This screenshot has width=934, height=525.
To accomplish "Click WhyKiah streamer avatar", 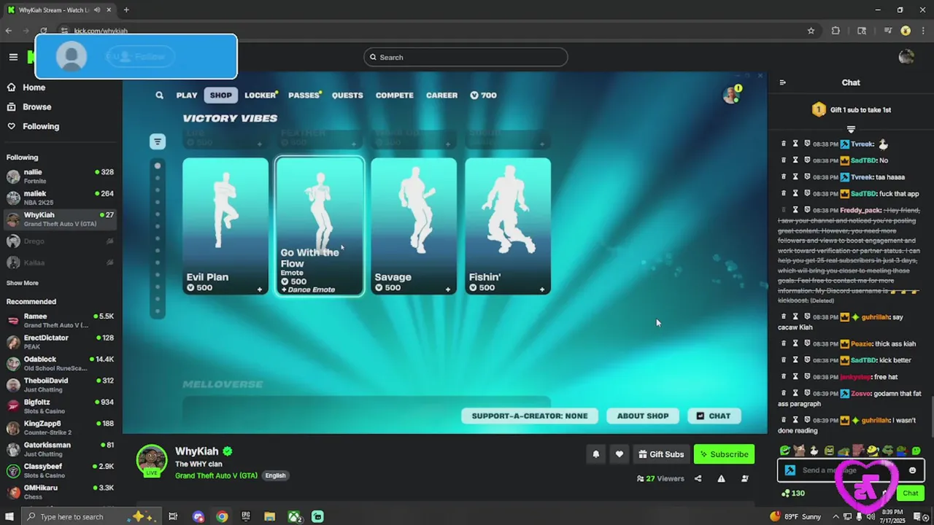I will click(152, 460).
